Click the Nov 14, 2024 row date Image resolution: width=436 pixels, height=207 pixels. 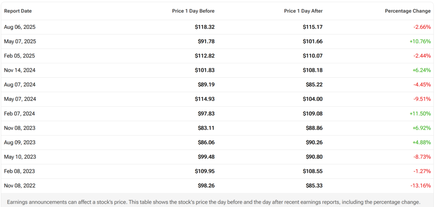[x=20, y=70]
